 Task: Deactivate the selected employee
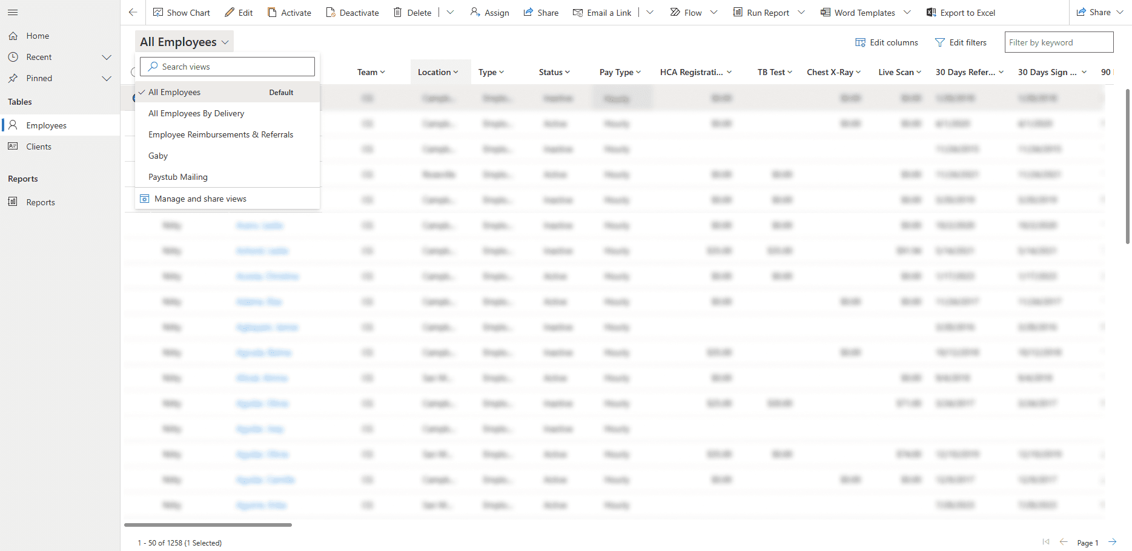(x=351, y=12)
